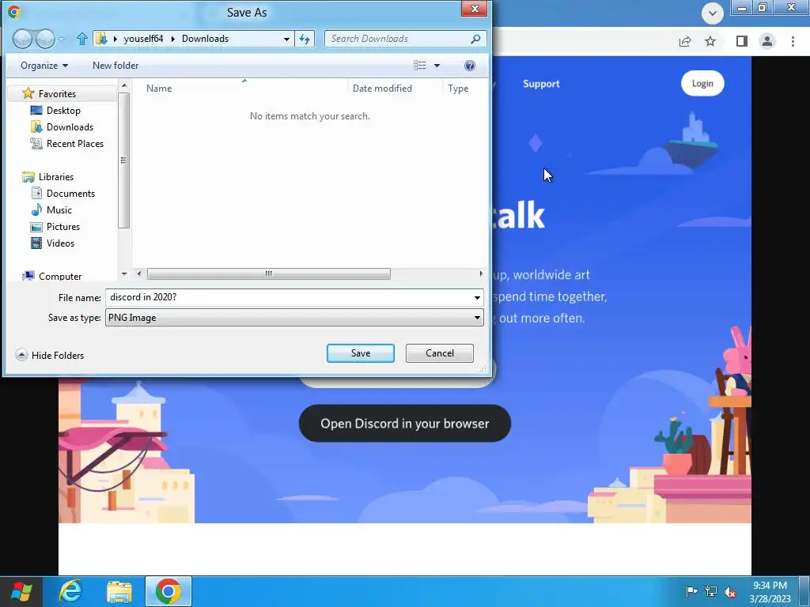
Task: Click the muted volume tray icon
Action: coord(730,591)
